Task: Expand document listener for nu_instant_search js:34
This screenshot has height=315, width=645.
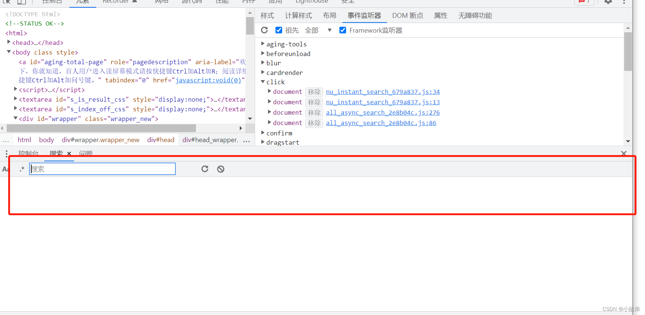Action: [x=270, y=91]
